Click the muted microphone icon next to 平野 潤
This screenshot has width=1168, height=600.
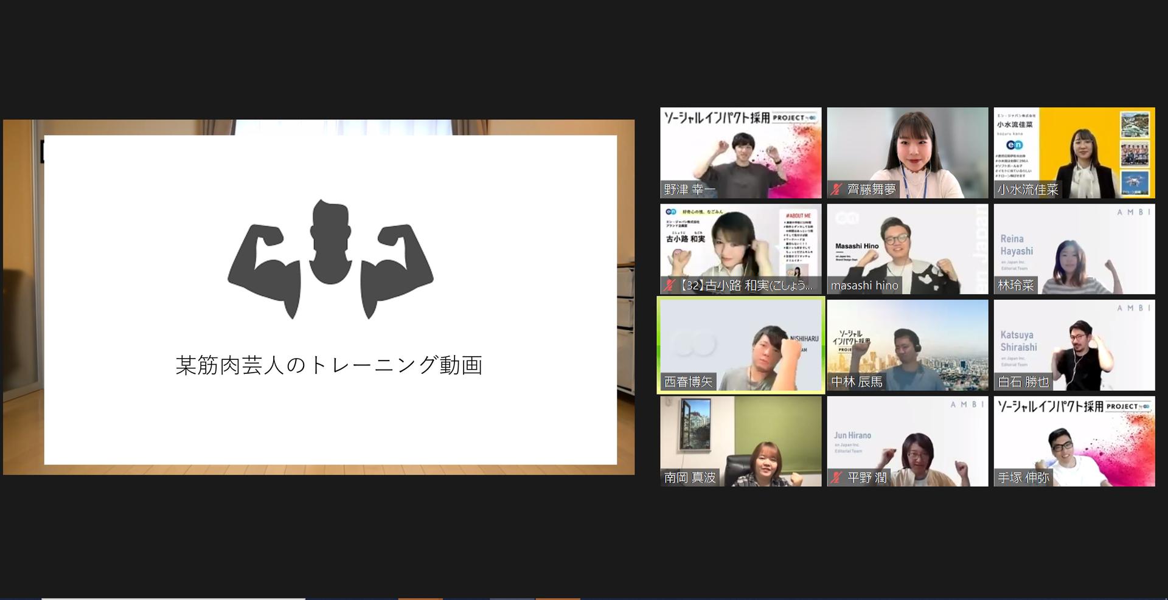click(x=836, y=478)
